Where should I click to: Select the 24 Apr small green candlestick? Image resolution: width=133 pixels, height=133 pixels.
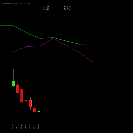pyautogui.click(x=39, y=111)
